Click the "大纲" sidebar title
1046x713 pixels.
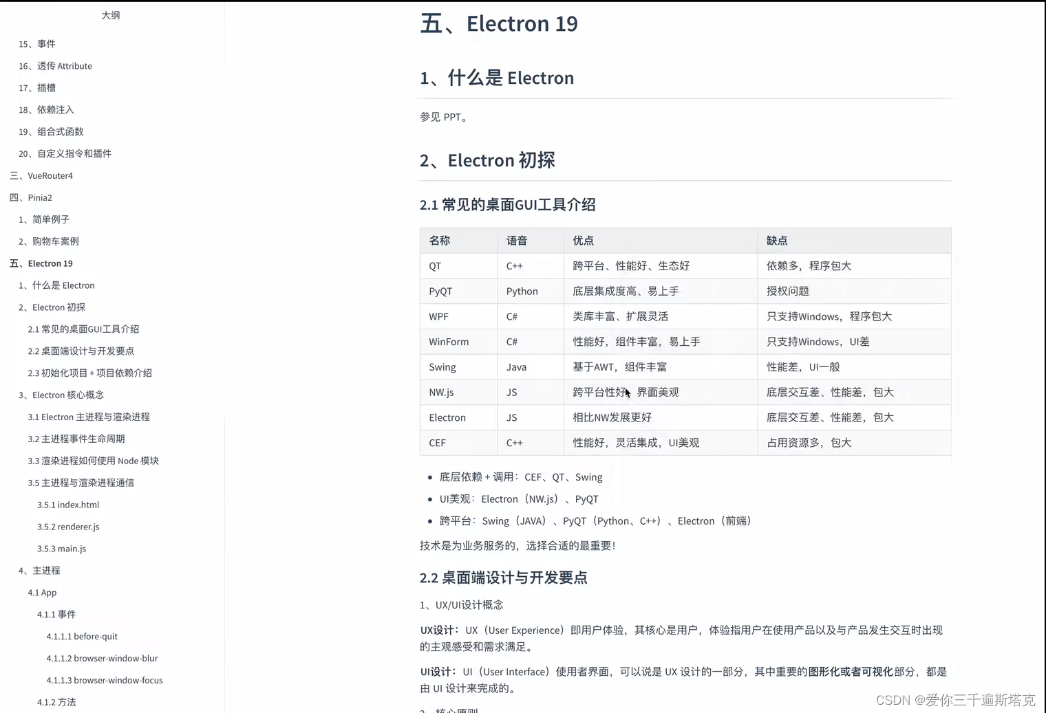tap(111, 14)
